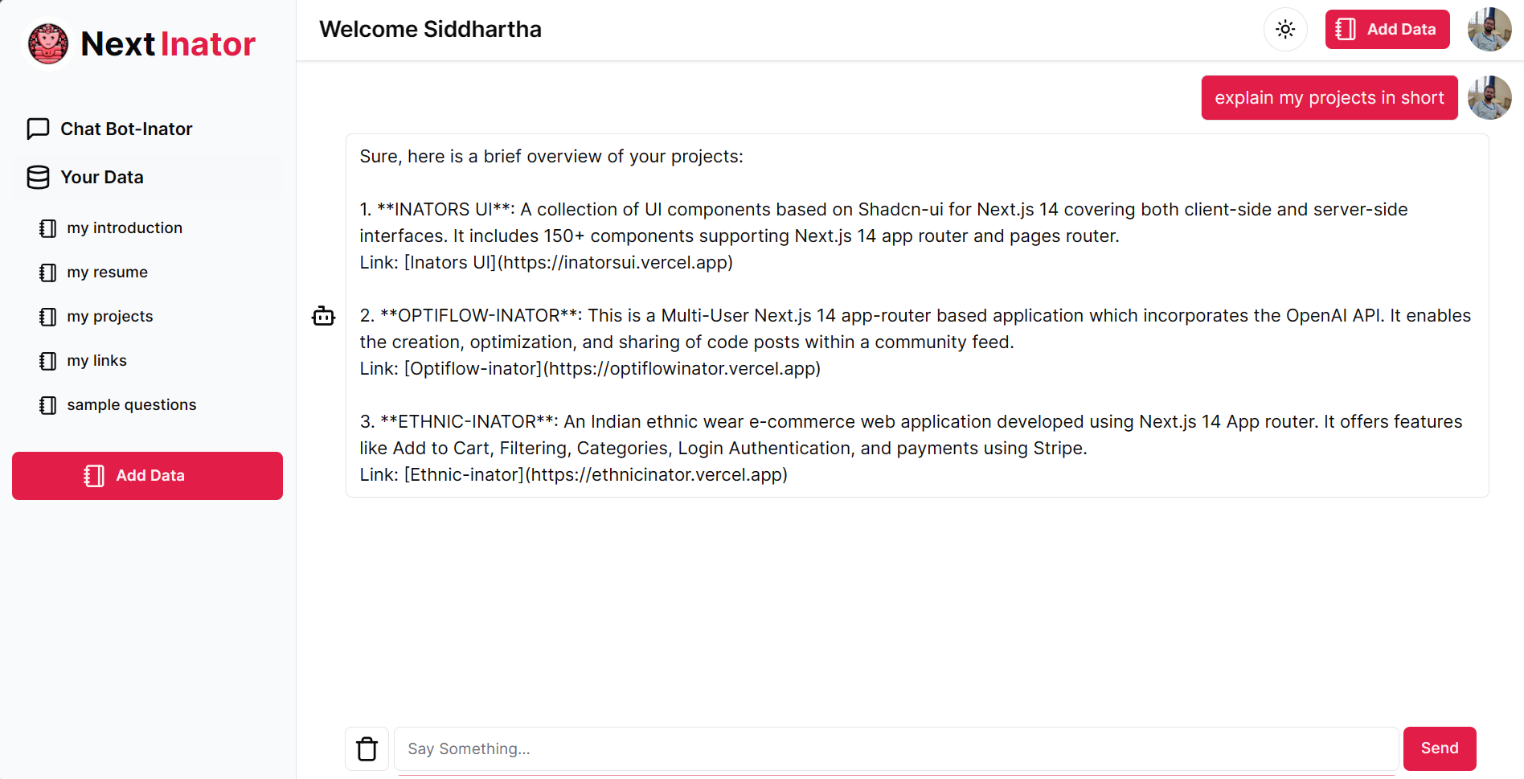1524x779 pixels.
Task: Click the Add Data button in header
Action: 1387,30
